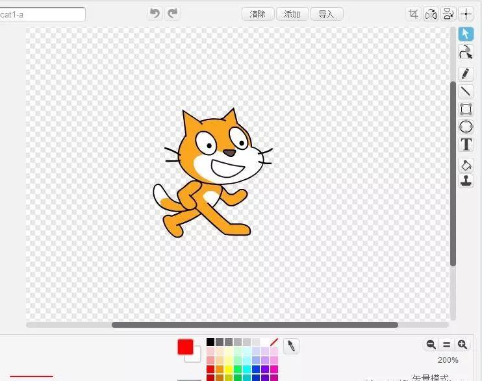Select the paint bucket Fill tool
The height and width of the screenshot is (381, 482).
click(466, 166)
